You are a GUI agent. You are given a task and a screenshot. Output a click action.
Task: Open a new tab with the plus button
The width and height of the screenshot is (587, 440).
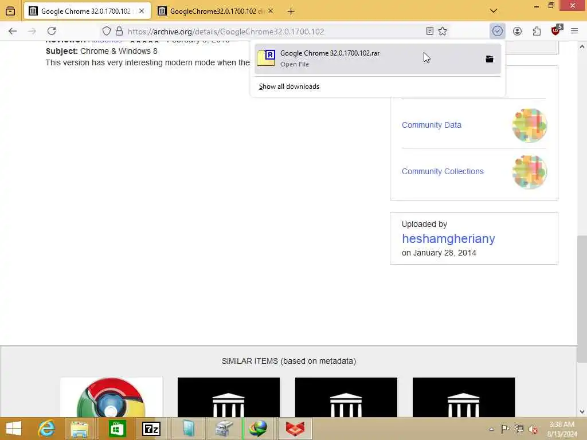[x=291, y=11]
